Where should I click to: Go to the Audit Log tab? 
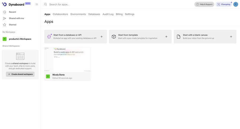108,14
